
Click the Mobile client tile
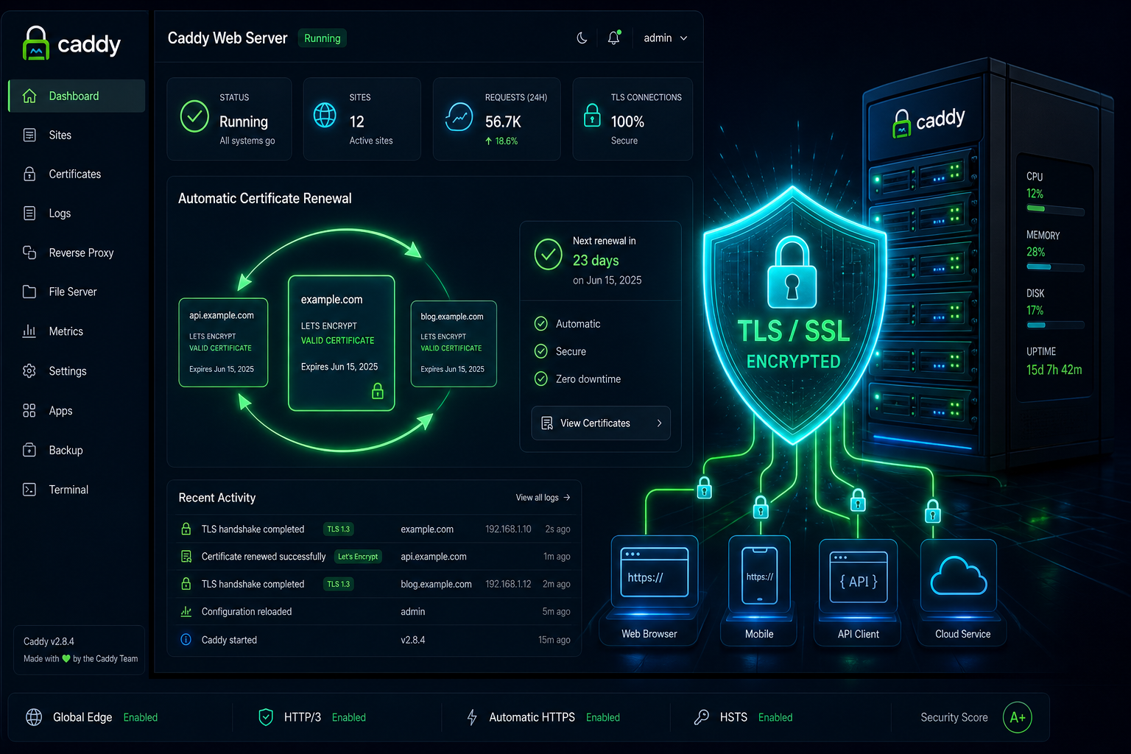point(759,591)
